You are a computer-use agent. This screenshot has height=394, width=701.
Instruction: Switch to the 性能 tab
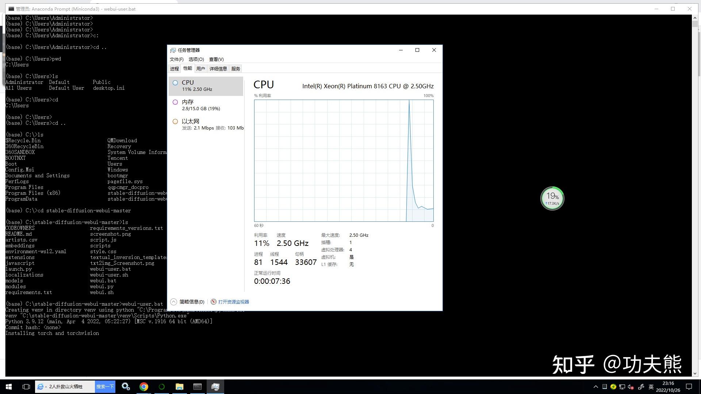[188, 68]
